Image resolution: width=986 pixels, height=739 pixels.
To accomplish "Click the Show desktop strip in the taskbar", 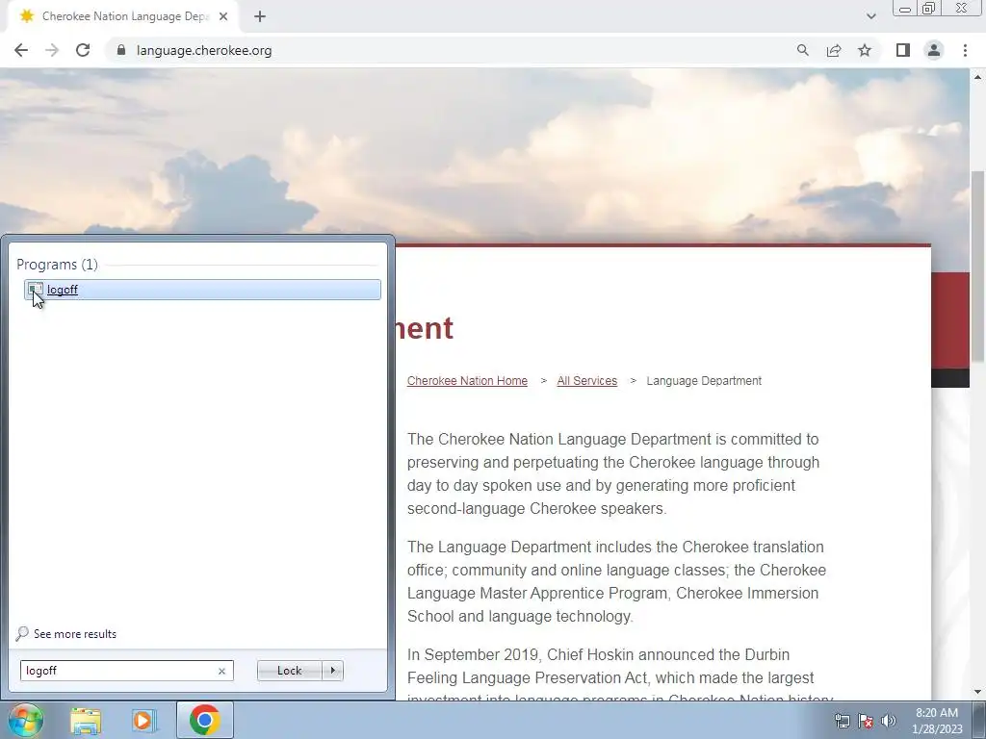I will (x=979, y=721).
